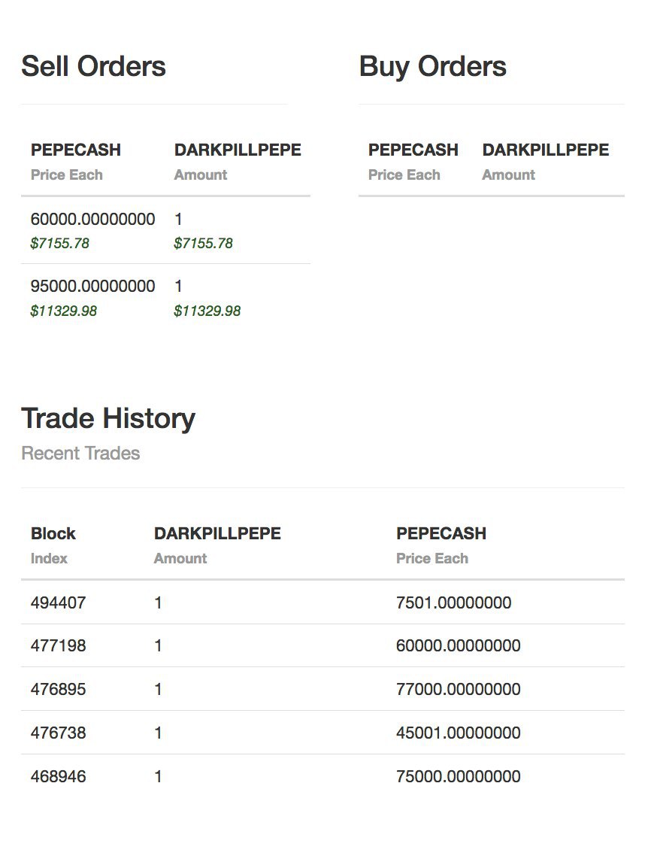Screen dimensions: 657x868
Task: Select the Trade History heading
Action: [x=108, y=418]
